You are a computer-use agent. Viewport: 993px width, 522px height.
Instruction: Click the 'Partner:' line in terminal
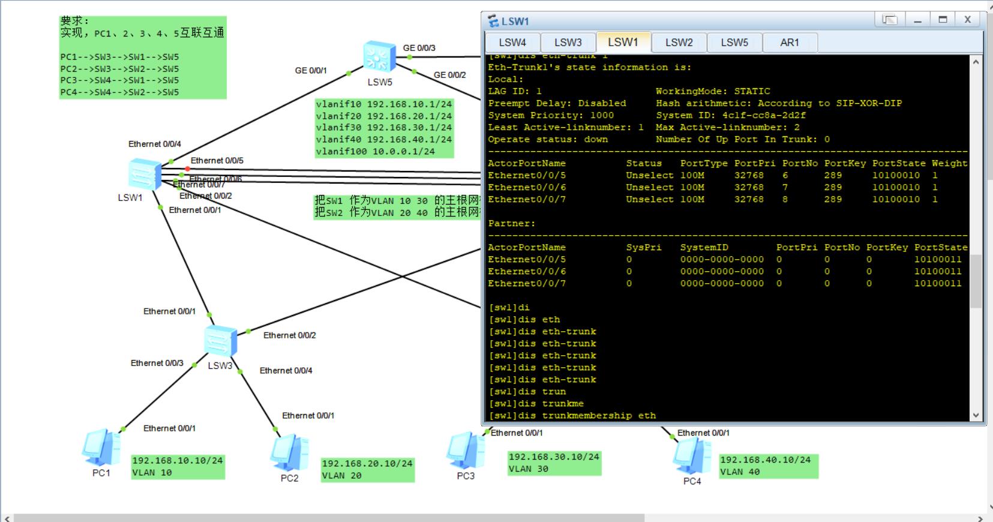512,223
